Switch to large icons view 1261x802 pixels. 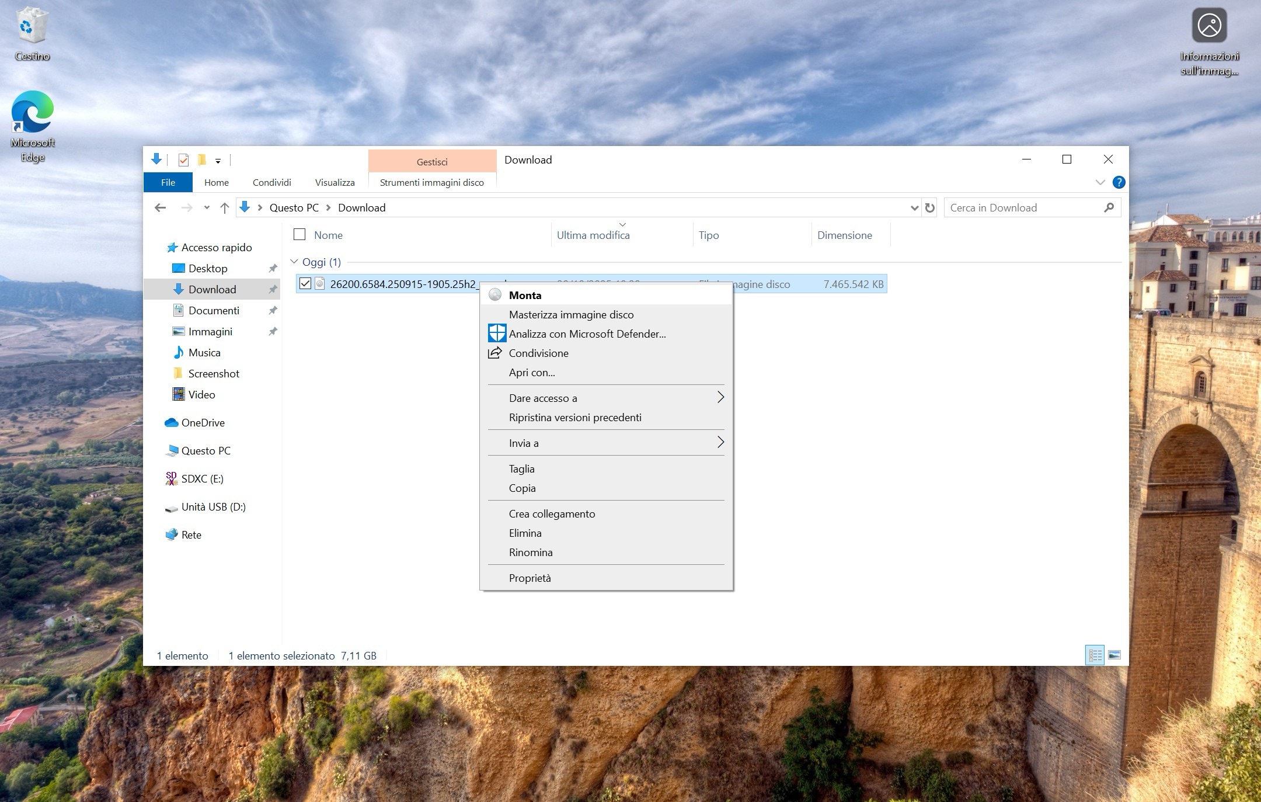coord(1114,655)
